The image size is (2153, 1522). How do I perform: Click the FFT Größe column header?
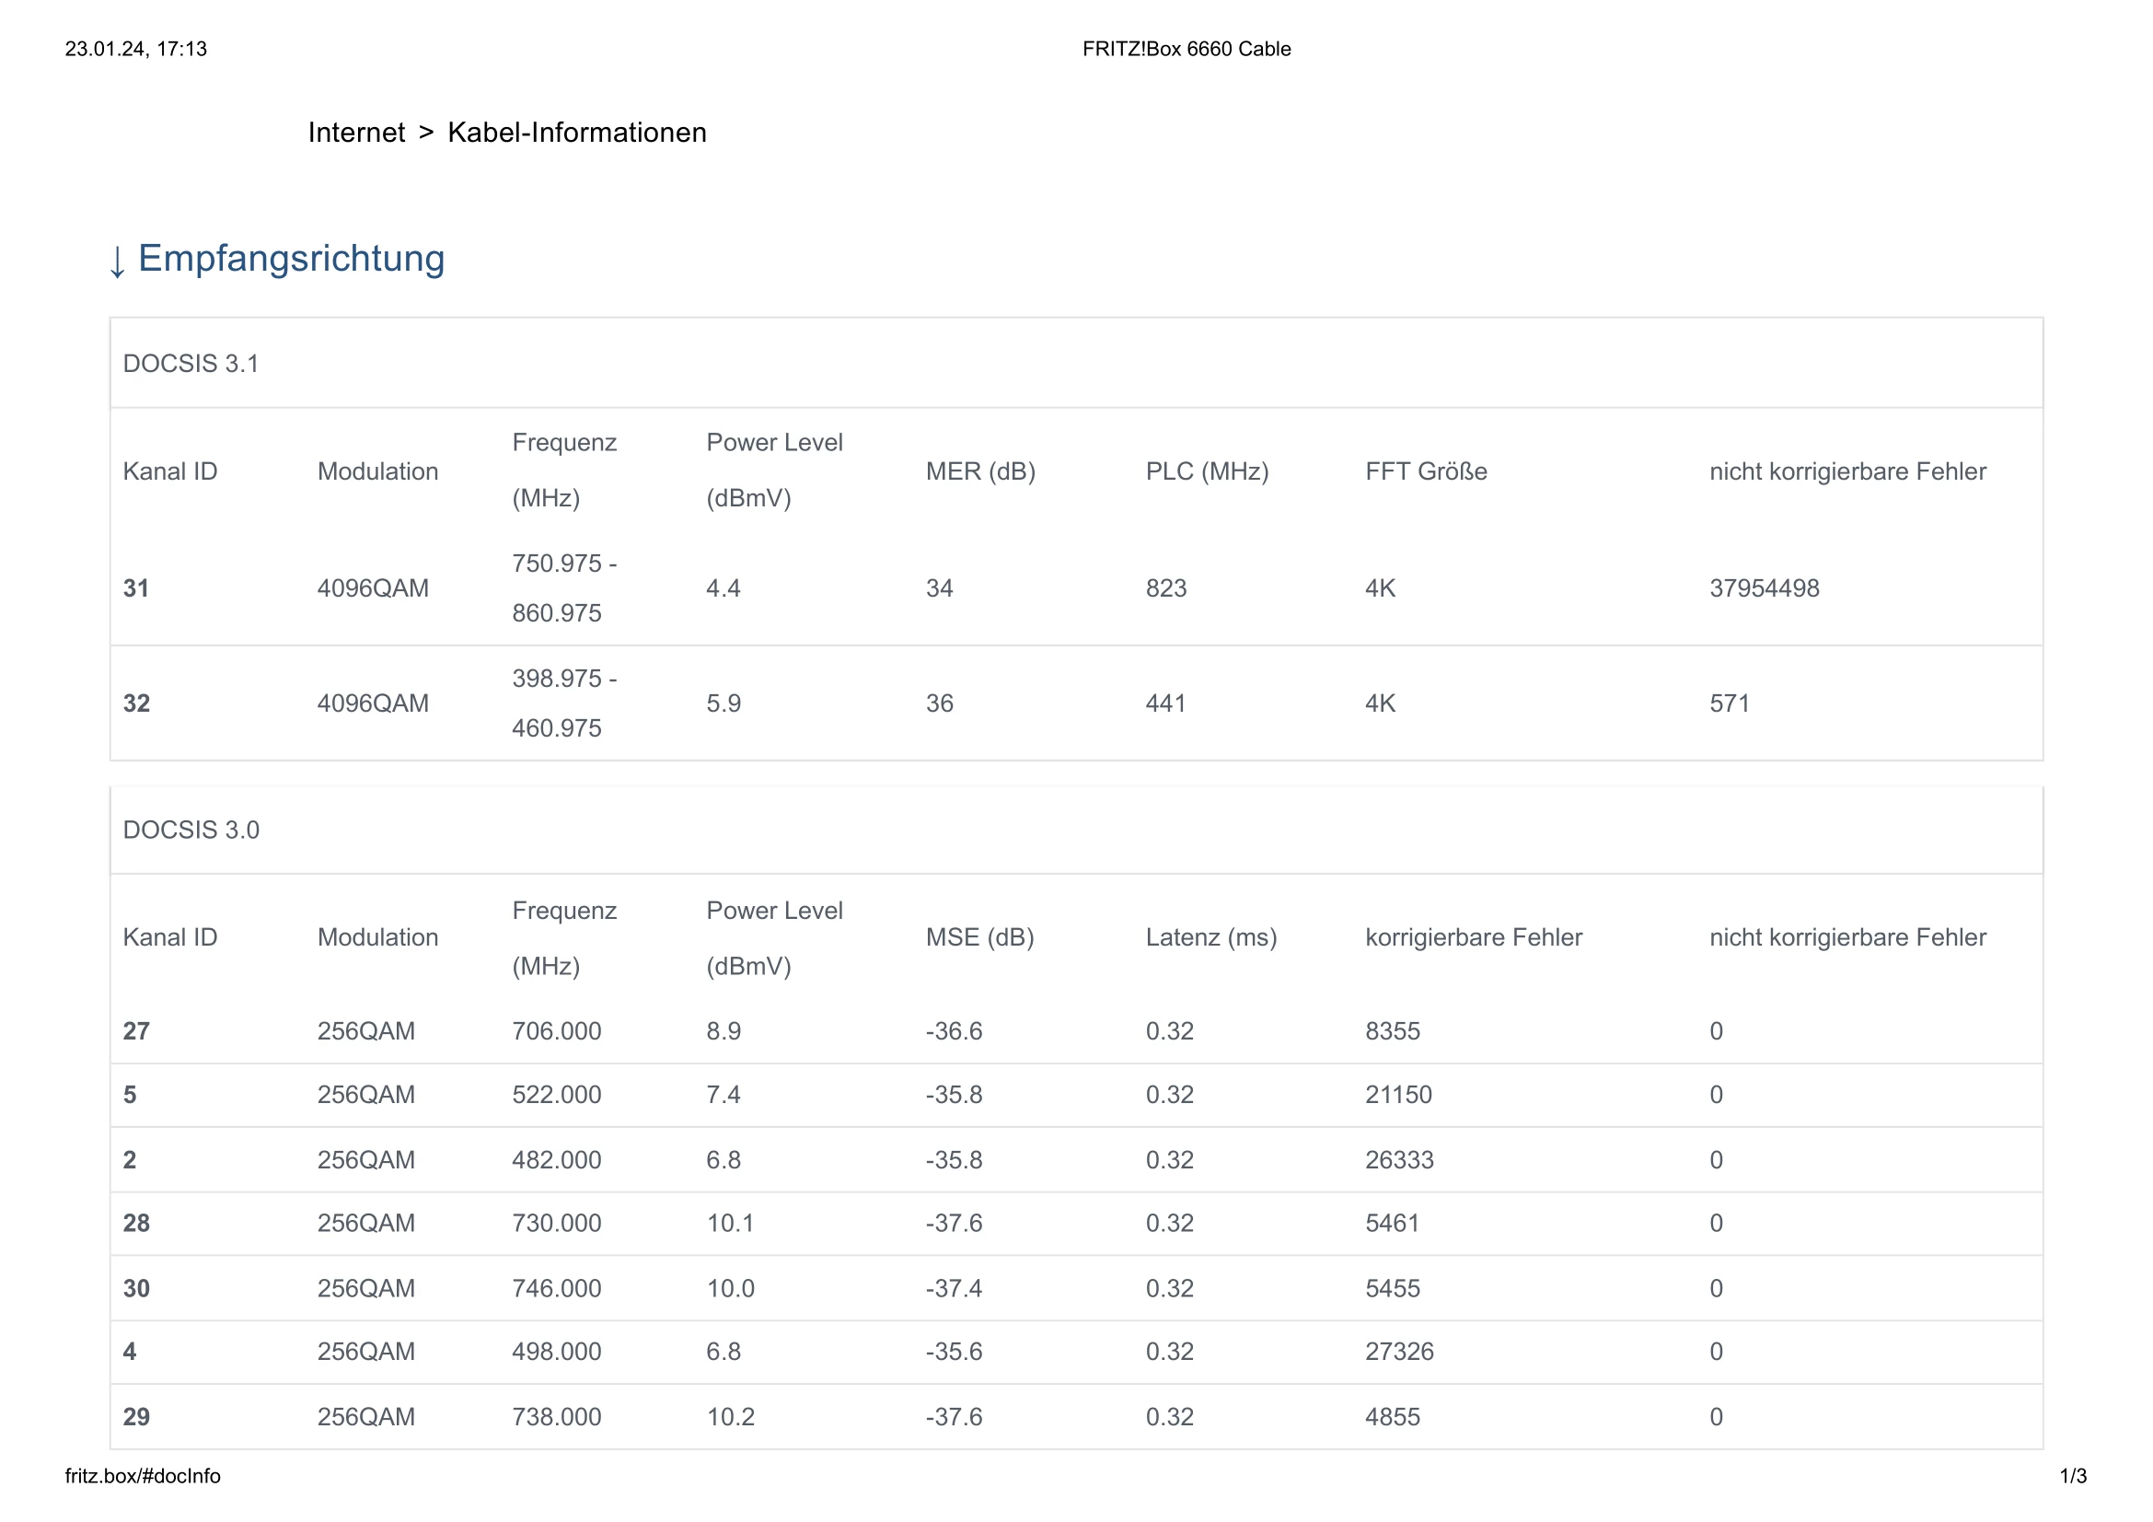click(x=1425, y=471)
